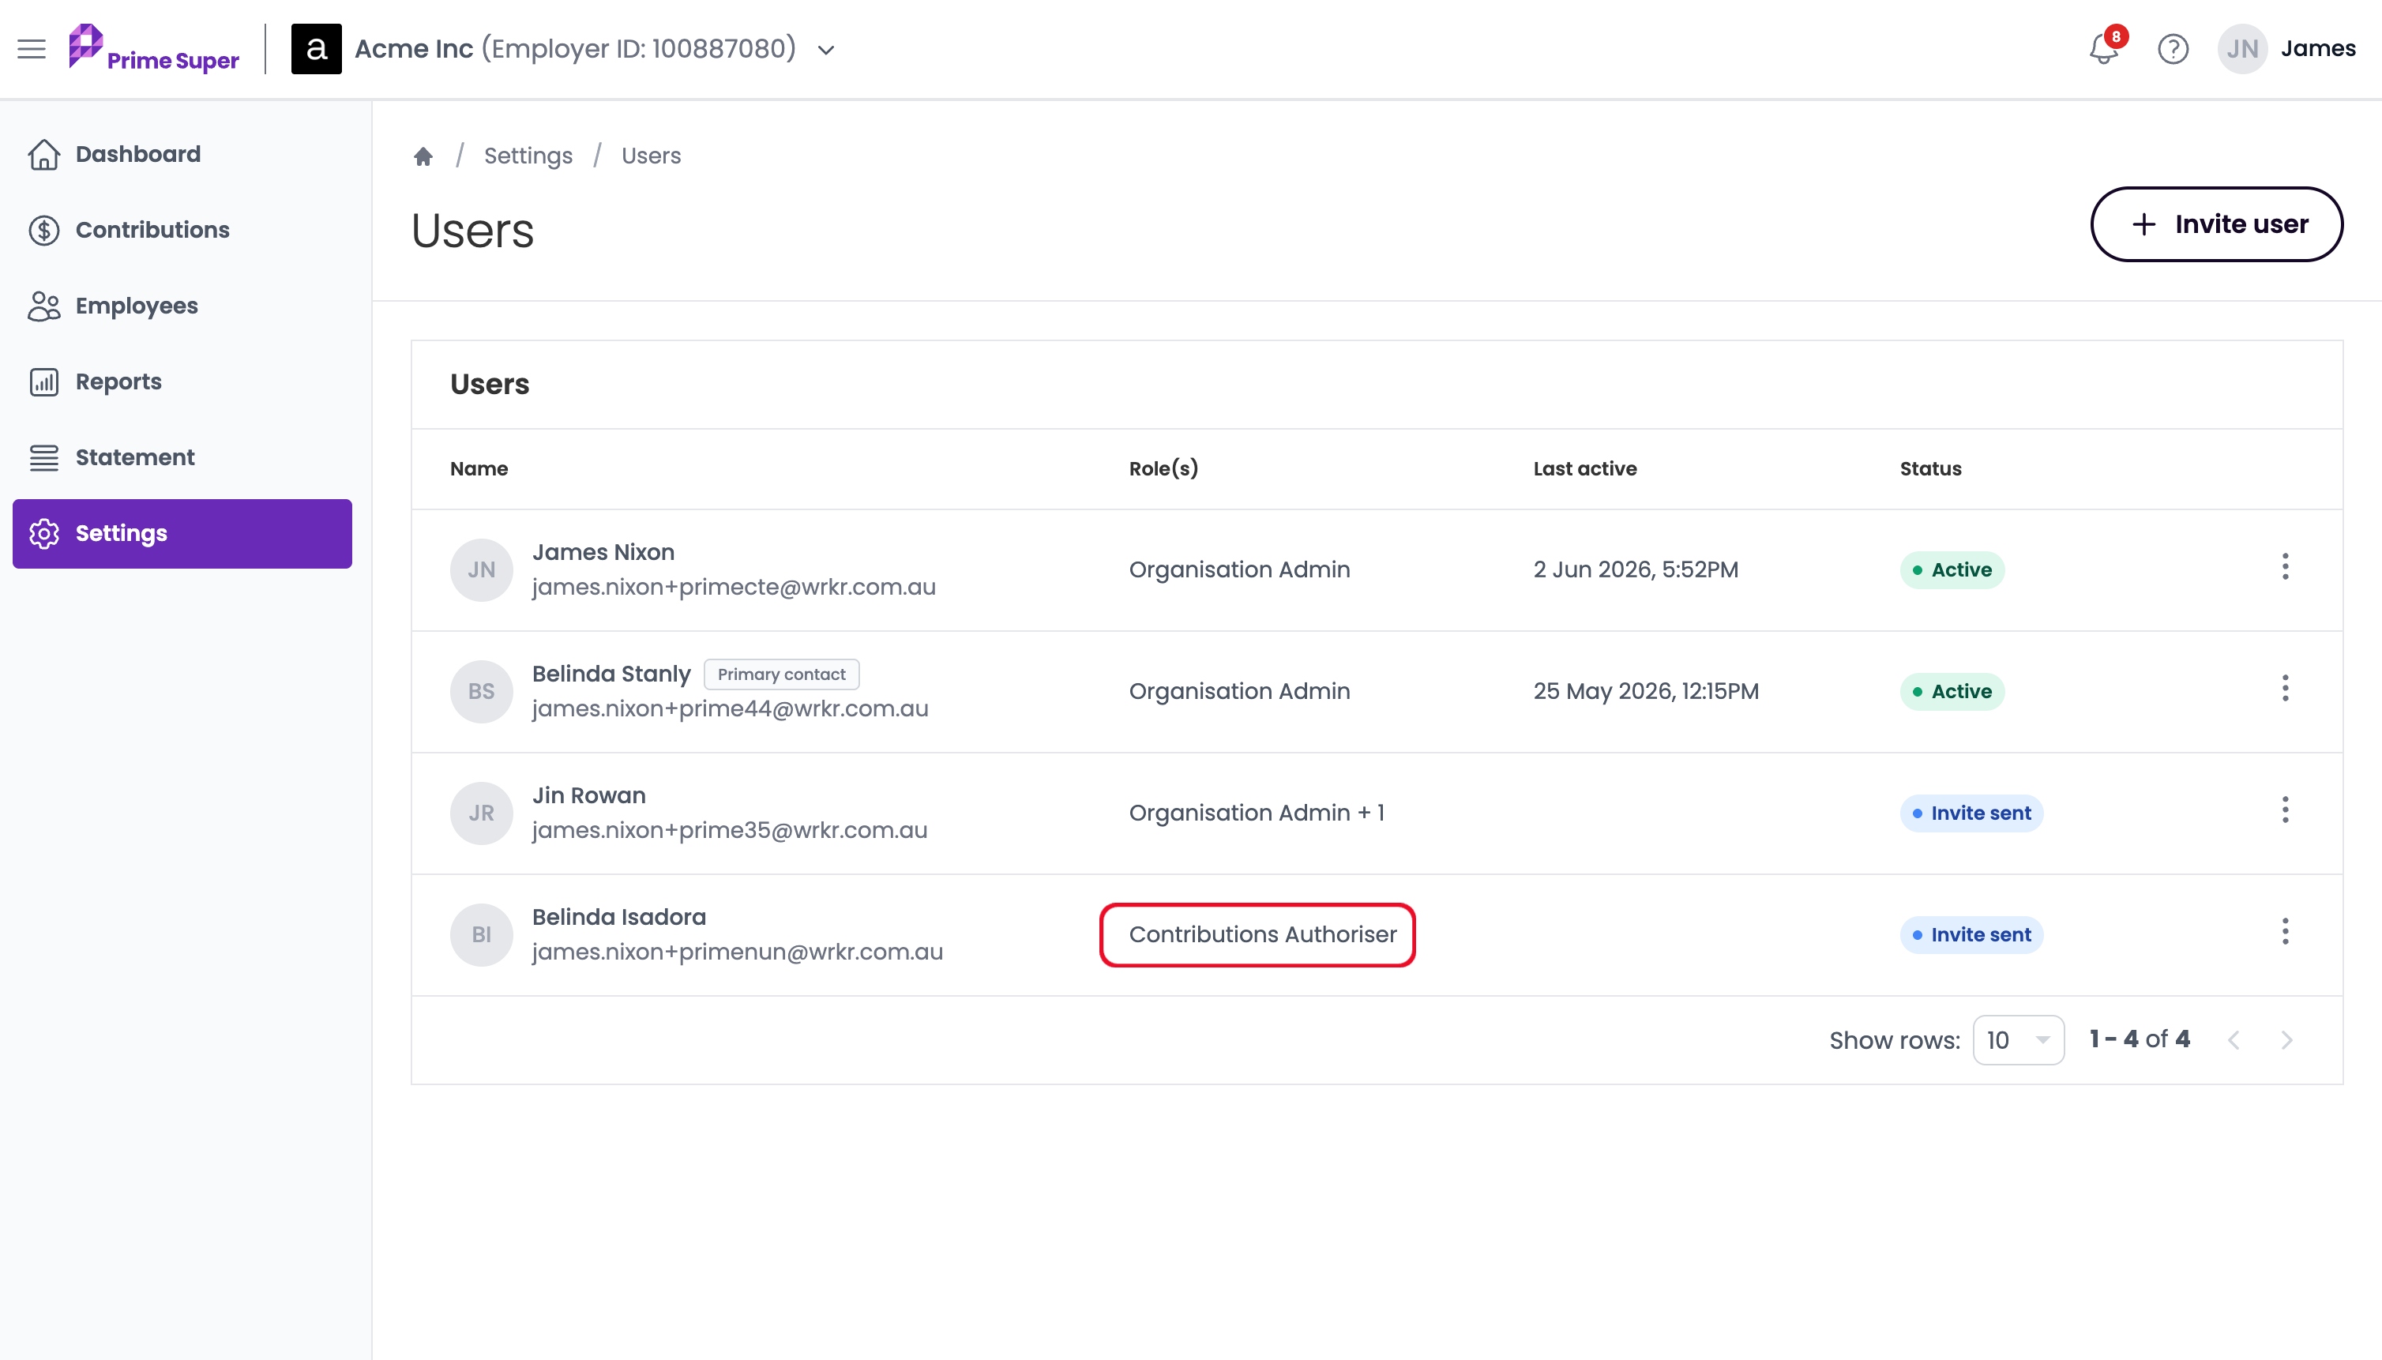This screenshot has height=1360, width=2382.
Task: Click the 2 Jun 2026, 5:52PM last active cell
Action: (x=1636, y=569)
